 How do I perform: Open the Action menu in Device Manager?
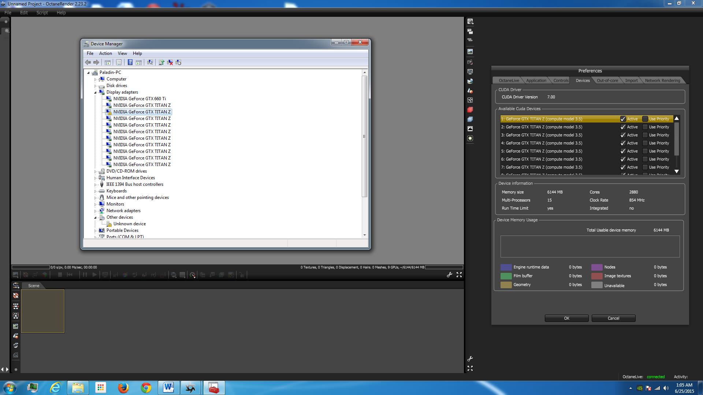(105, 53)
